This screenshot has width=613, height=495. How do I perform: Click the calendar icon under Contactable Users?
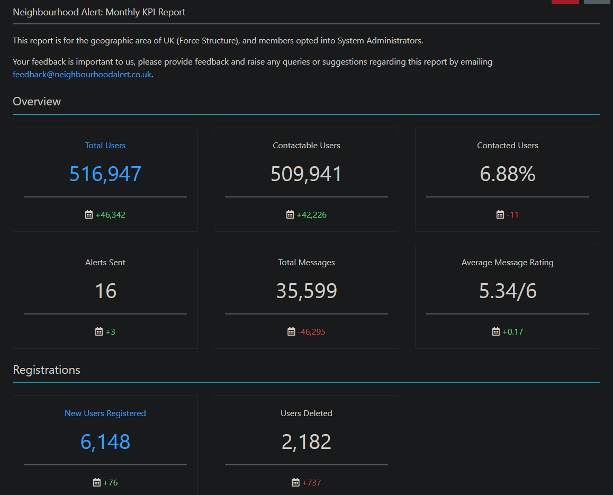(290, 215)
